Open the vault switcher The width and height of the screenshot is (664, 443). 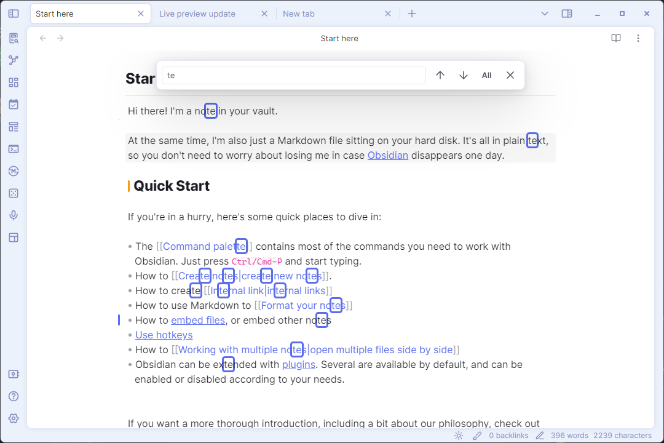pyautogui.click(x=14, y=373)
